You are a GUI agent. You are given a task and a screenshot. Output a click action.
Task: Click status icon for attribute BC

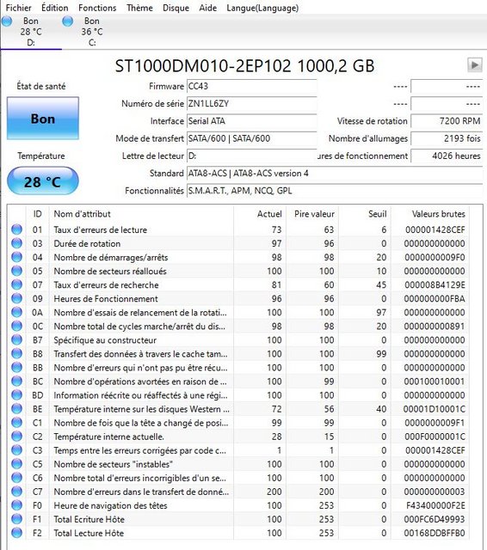[x=16, y=382]
